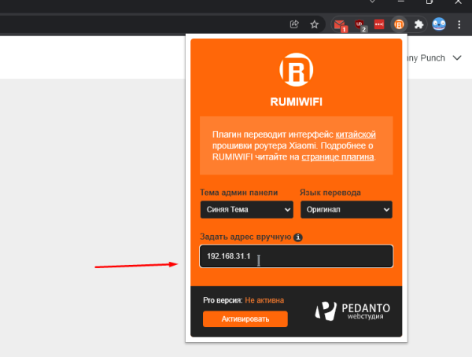
Task: Open the 'Синяя Тема' theme dropdown
Action: click(247, 209)
